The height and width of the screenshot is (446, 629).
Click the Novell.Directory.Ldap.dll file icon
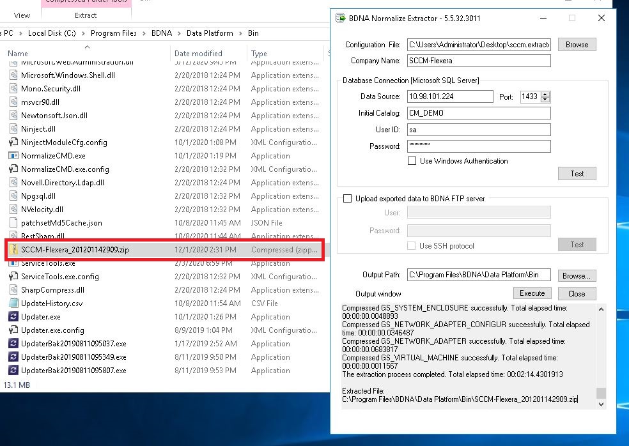point(13,183)
